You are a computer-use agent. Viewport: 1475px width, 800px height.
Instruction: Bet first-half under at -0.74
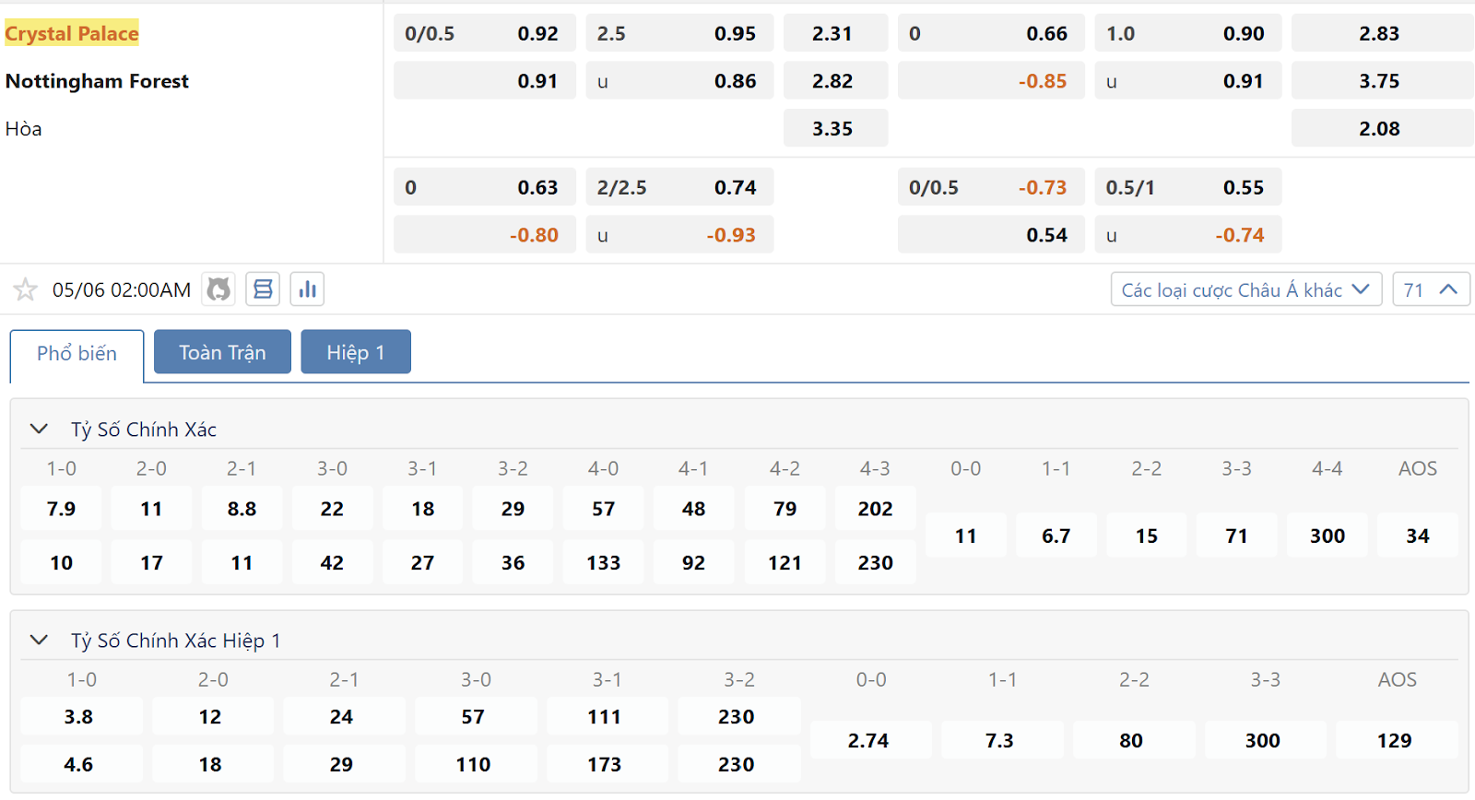(1188, 235)
